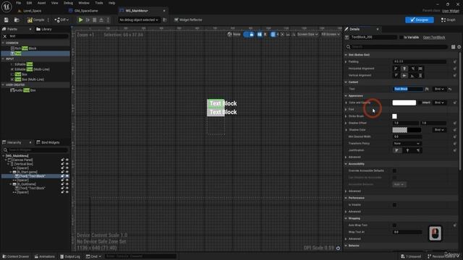Open the Bind dropdown for Text
Screen dimensions: 463x260
[439, 89]
